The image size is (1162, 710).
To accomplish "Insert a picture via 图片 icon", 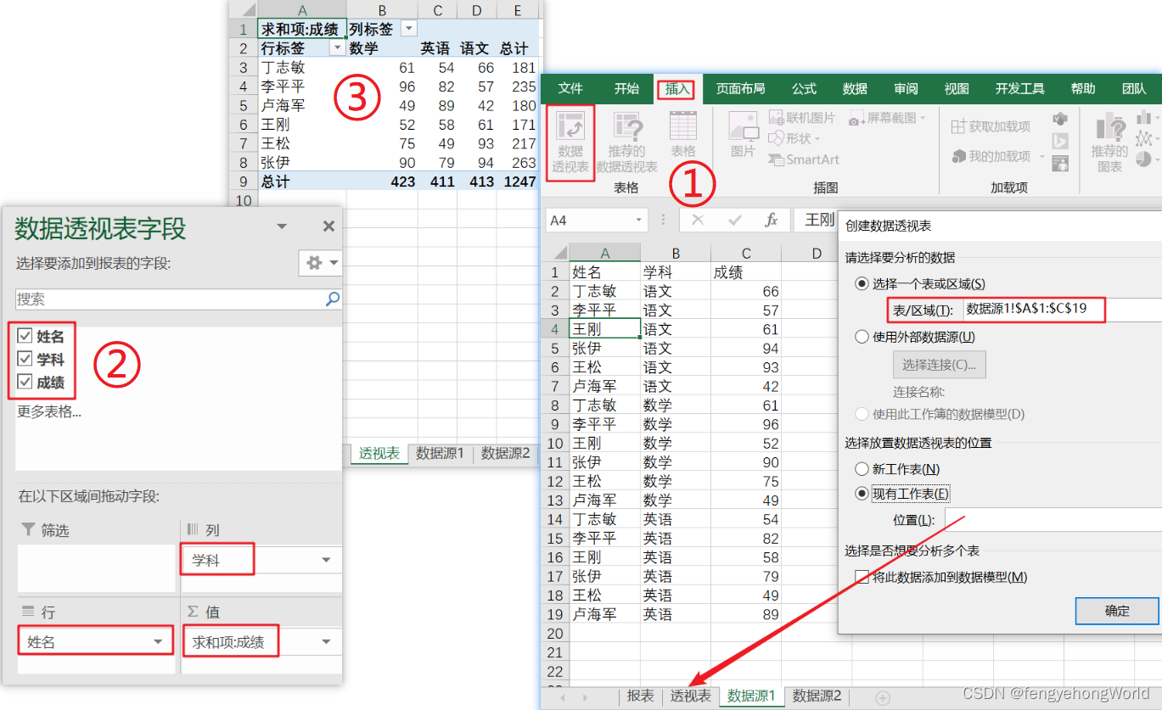I will (743, 134).
